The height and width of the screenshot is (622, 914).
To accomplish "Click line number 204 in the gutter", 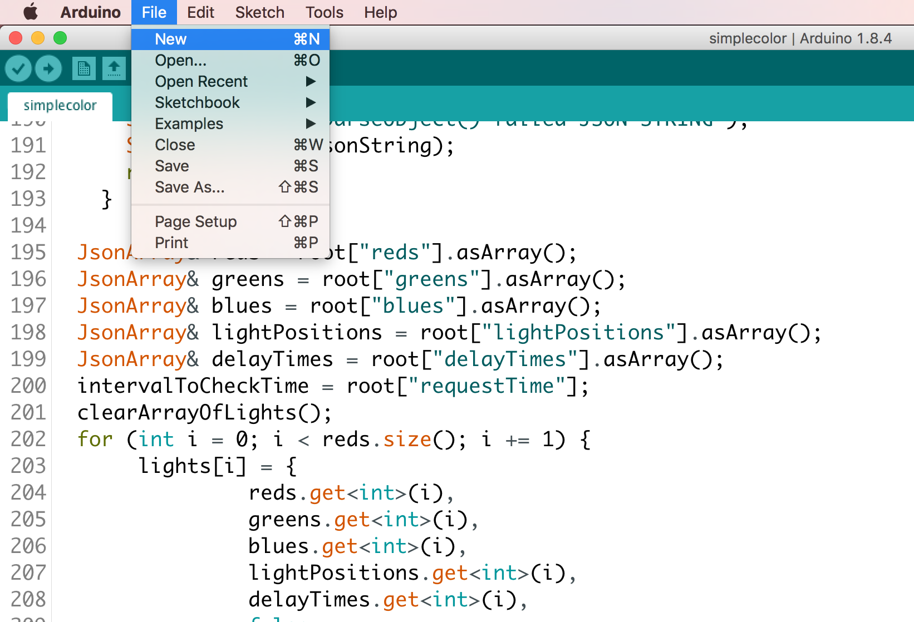I will (x=28, y=492).
